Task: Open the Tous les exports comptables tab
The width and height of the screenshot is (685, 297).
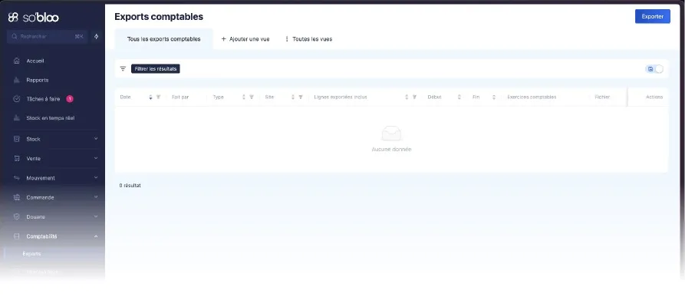Action: (164, 39)
